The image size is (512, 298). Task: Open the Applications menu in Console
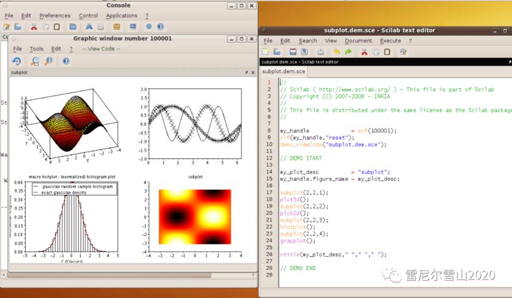pyautogui.click(x=121, y=15)
